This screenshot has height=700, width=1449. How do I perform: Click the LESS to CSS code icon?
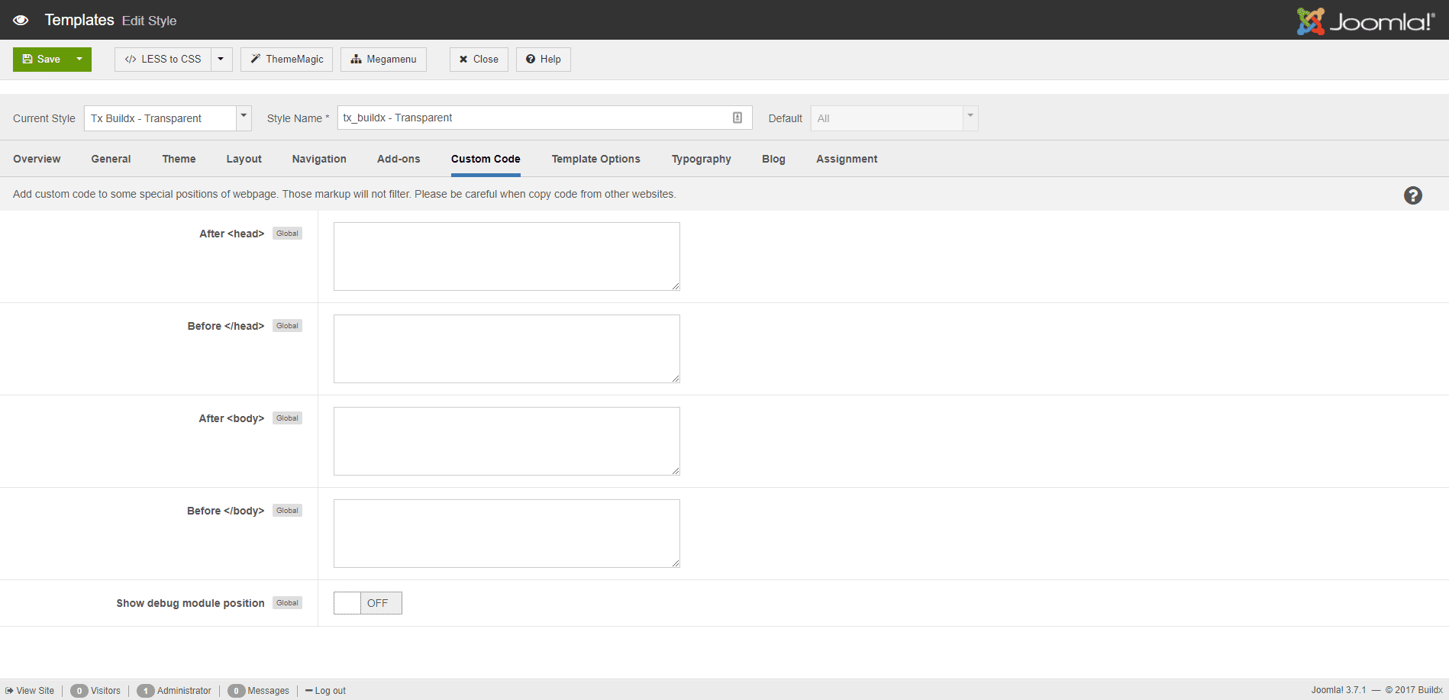[x=130, y=59]
